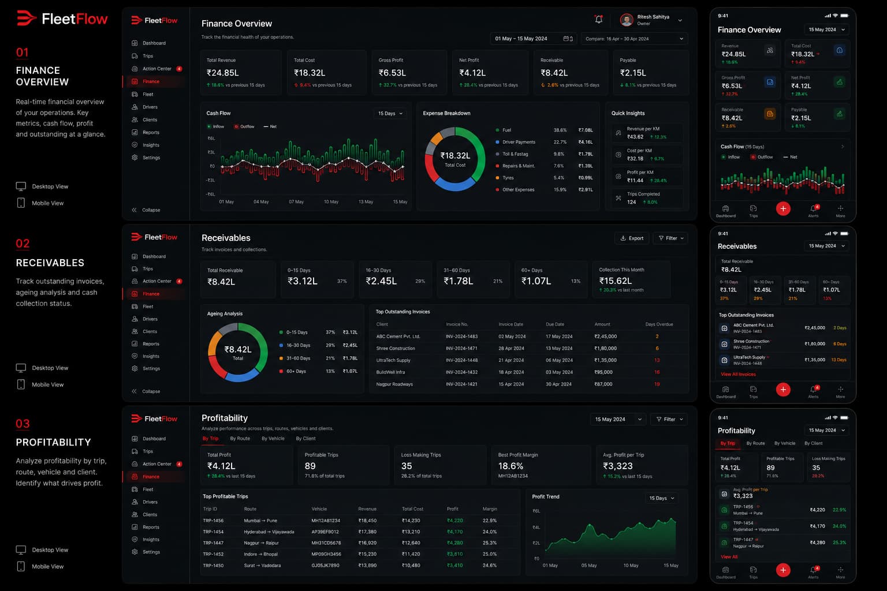Tap the Revenue card icon on mobile Finance Overview
887x591 pixels.
[x=770, y=50]
